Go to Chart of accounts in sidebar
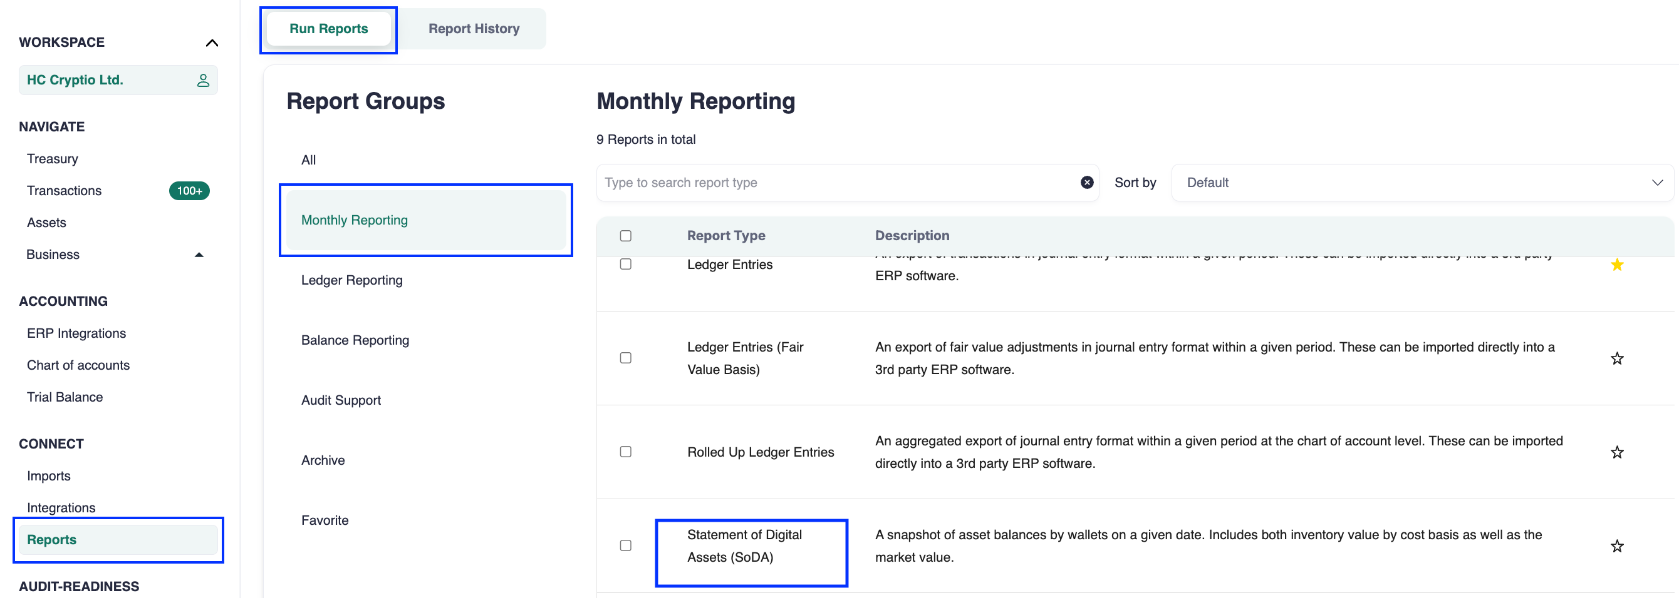This screenshot has height=598, width=1679. point(78,365)
